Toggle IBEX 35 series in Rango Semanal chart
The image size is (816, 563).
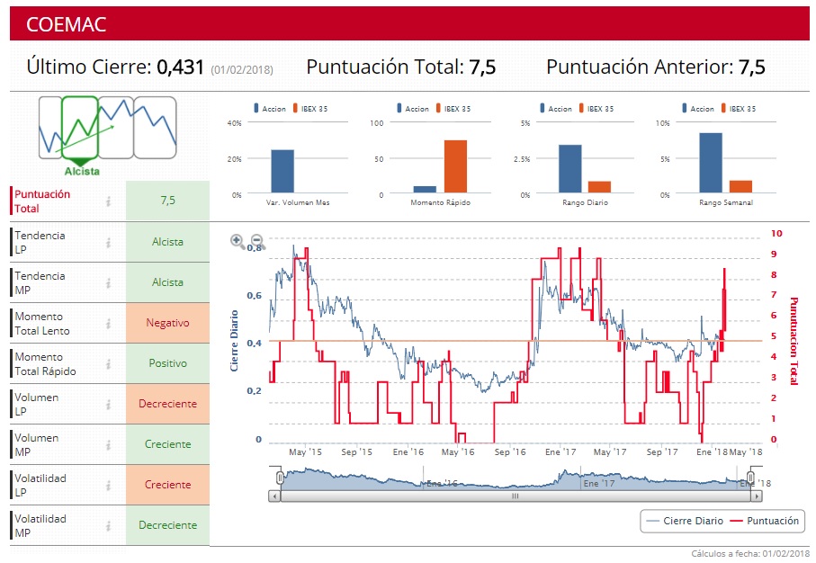coord(739,108)
